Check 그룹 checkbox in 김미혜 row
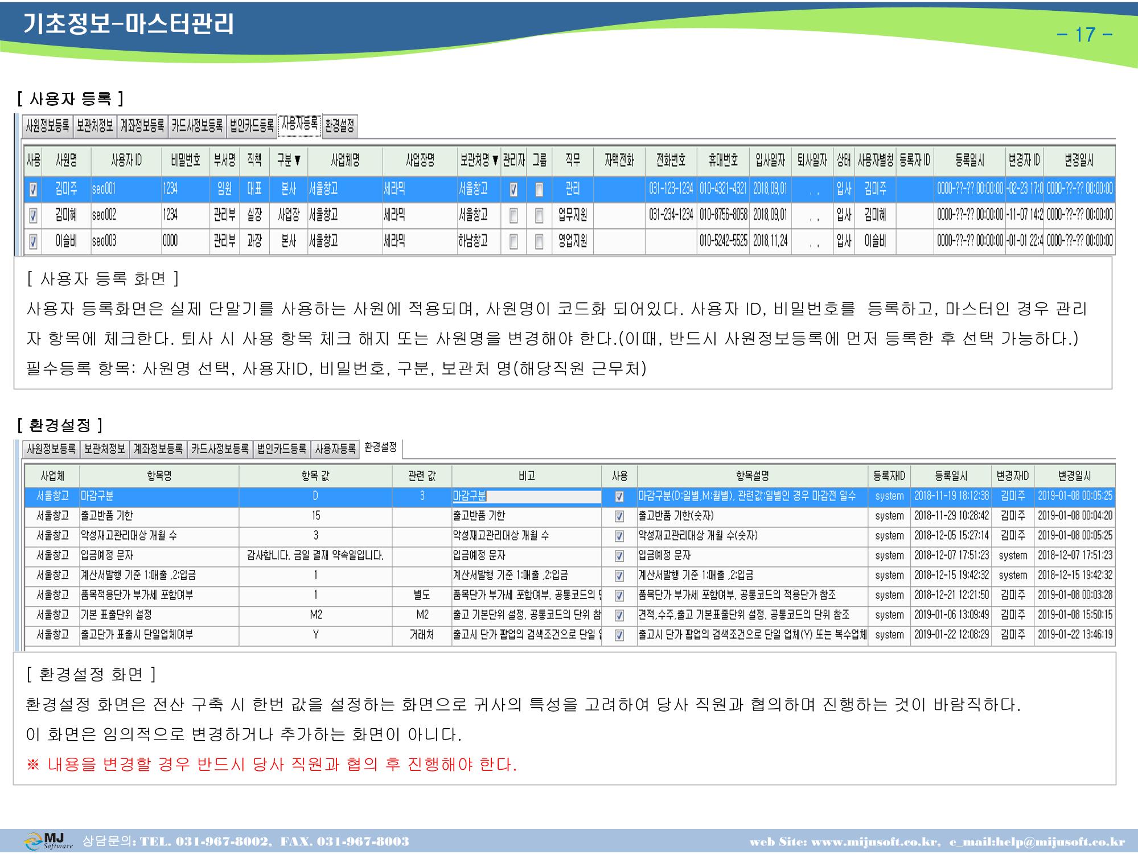The height and width of the screenshot is (854, 1138). [539, 215]
